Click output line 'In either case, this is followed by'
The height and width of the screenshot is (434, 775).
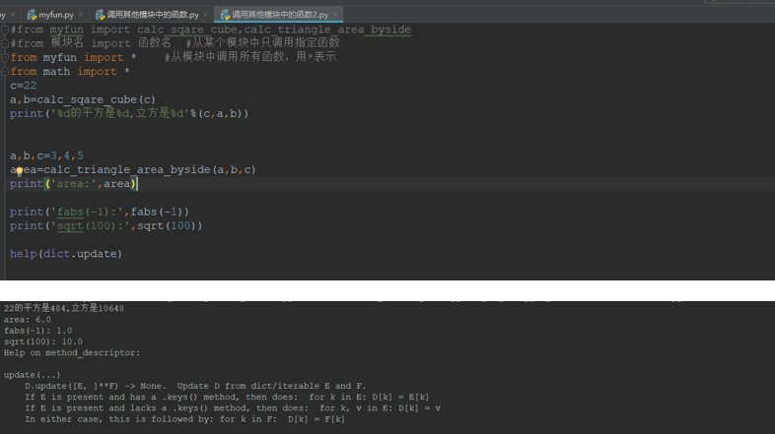point(184,419)
